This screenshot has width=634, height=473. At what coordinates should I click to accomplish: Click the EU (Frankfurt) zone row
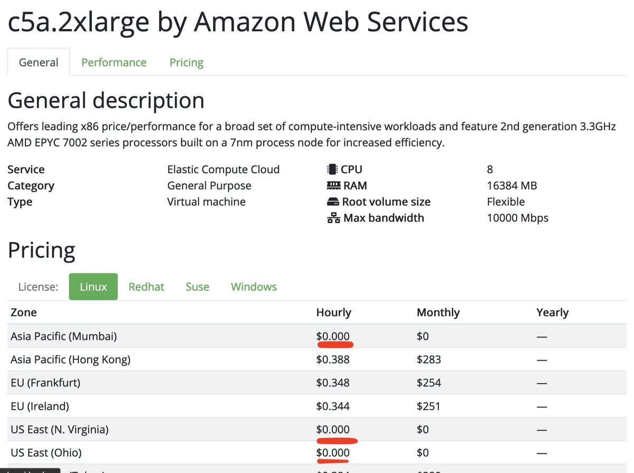[x=317, y=383]
